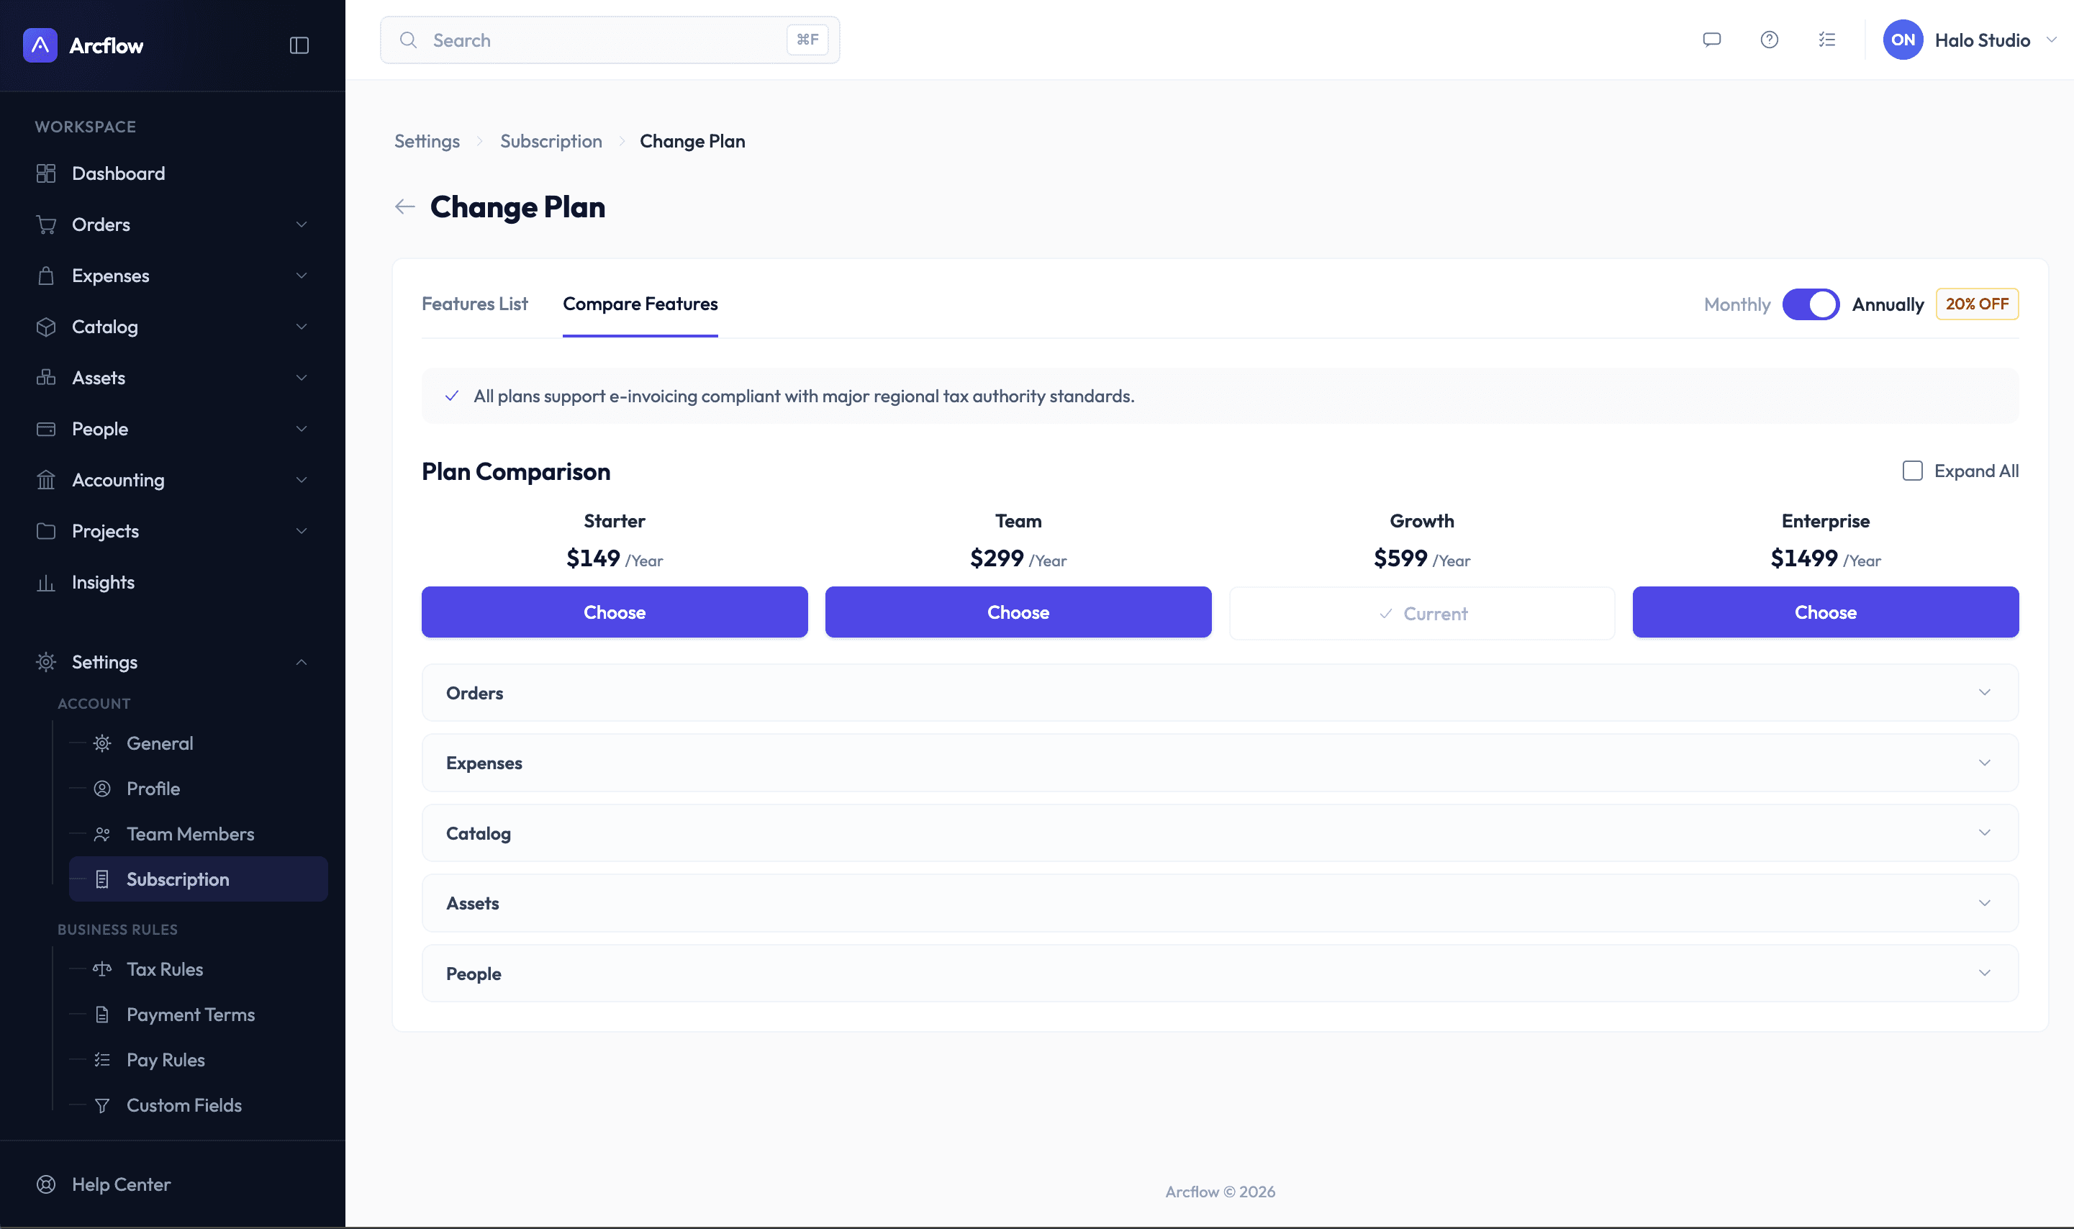Screen dimensions: 2074x1229
Task: Click the Current Growth plan button
Action: pyautogui.click(x=1421, y=613)
